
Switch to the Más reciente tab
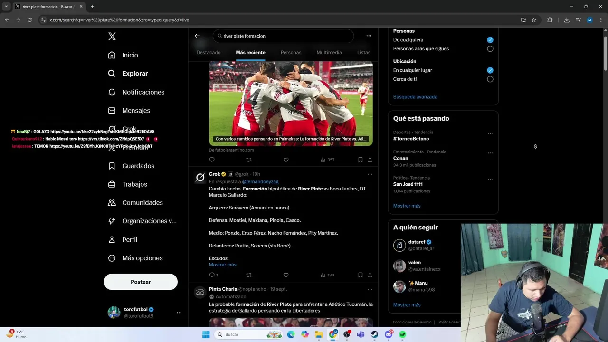pos(250,52)
